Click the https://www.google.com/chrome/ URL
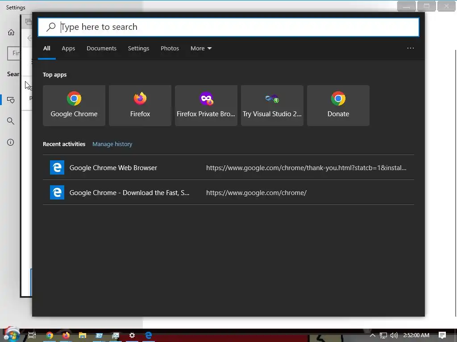The height and width of the screenshot is (342, 457). click(257, 193)
